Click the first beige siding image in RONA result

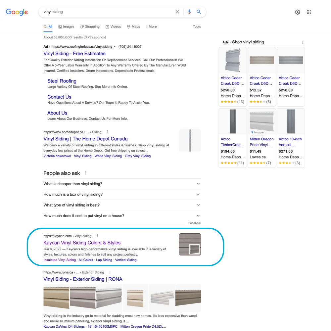[x=56, y=298]
